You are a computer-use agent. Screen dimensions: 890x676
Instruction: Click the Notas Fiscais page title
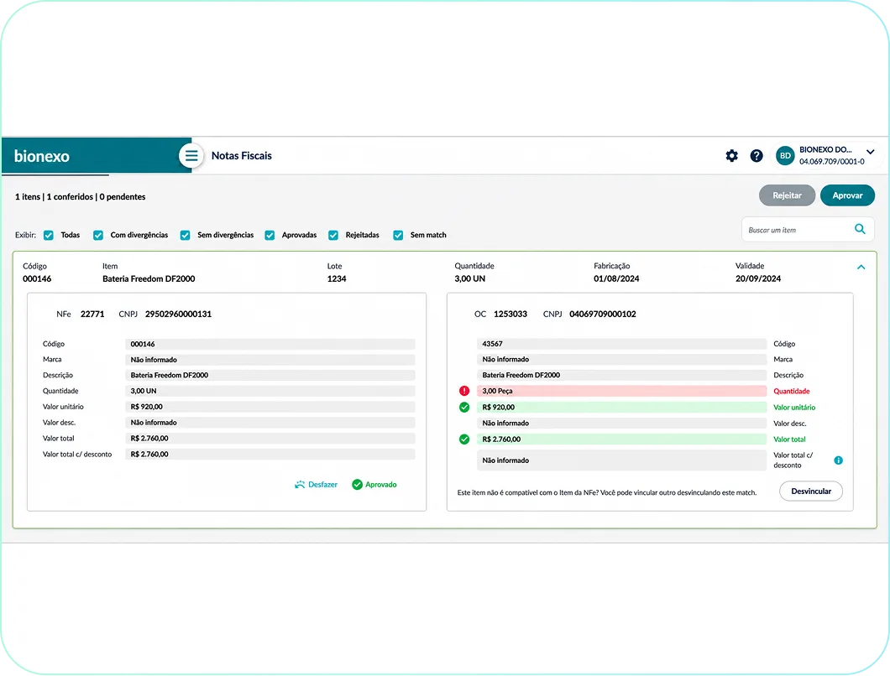241,155
